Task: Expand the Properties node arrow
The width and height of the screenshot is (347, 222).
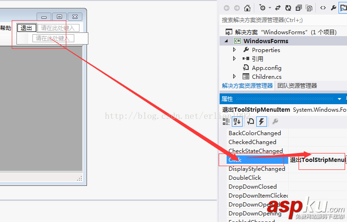Action: (x=234, y=50)
